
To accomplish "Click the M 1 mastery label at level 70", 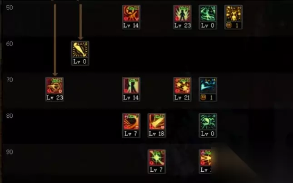I will 208,97.
